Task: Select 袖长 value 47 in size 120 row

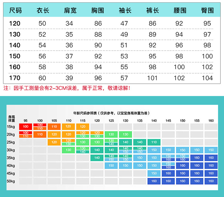Action: pyautogui.click(x=124, y=24)
